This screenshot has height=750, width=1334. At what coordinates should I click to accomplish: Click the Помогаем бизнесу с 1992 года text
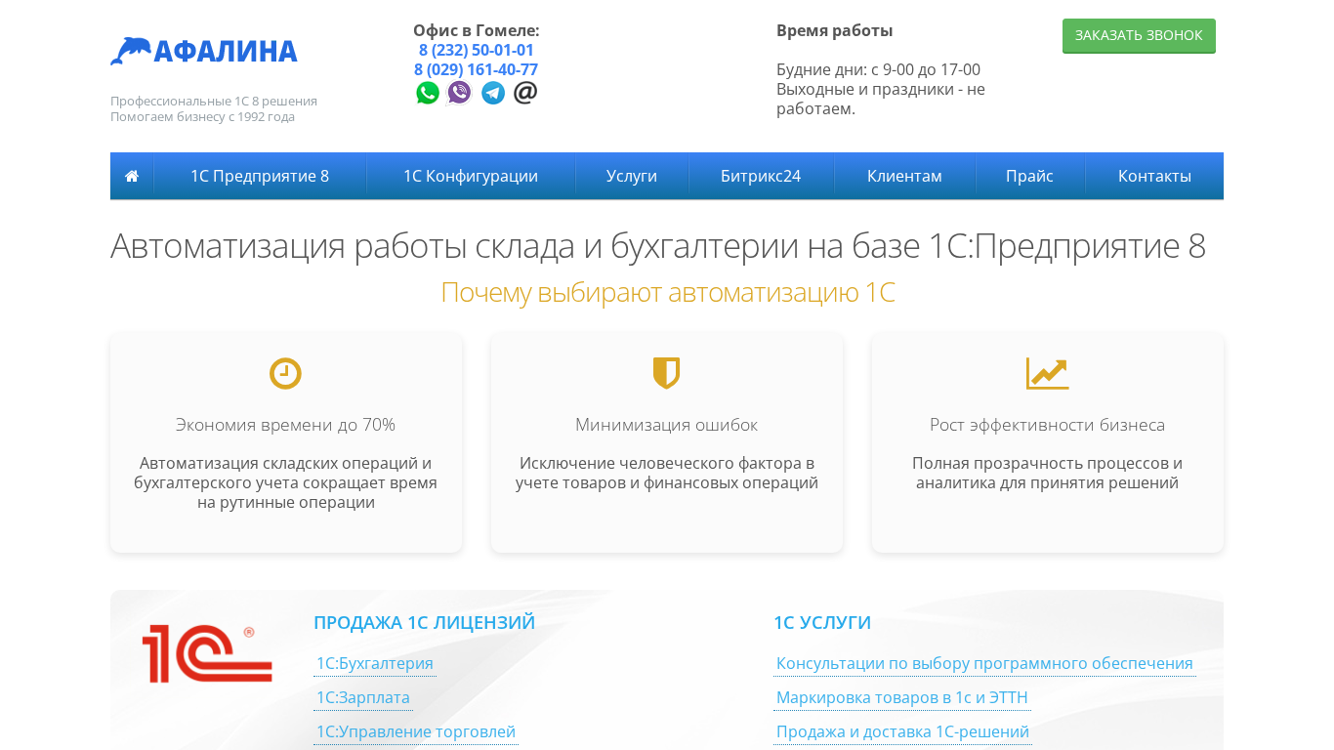(x=202, y=116)
